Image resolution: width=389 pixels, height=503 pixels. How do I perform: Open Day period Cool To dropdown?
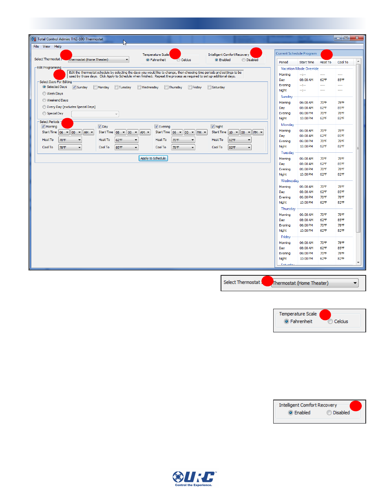pyautogui.click(x=126, y=147)
